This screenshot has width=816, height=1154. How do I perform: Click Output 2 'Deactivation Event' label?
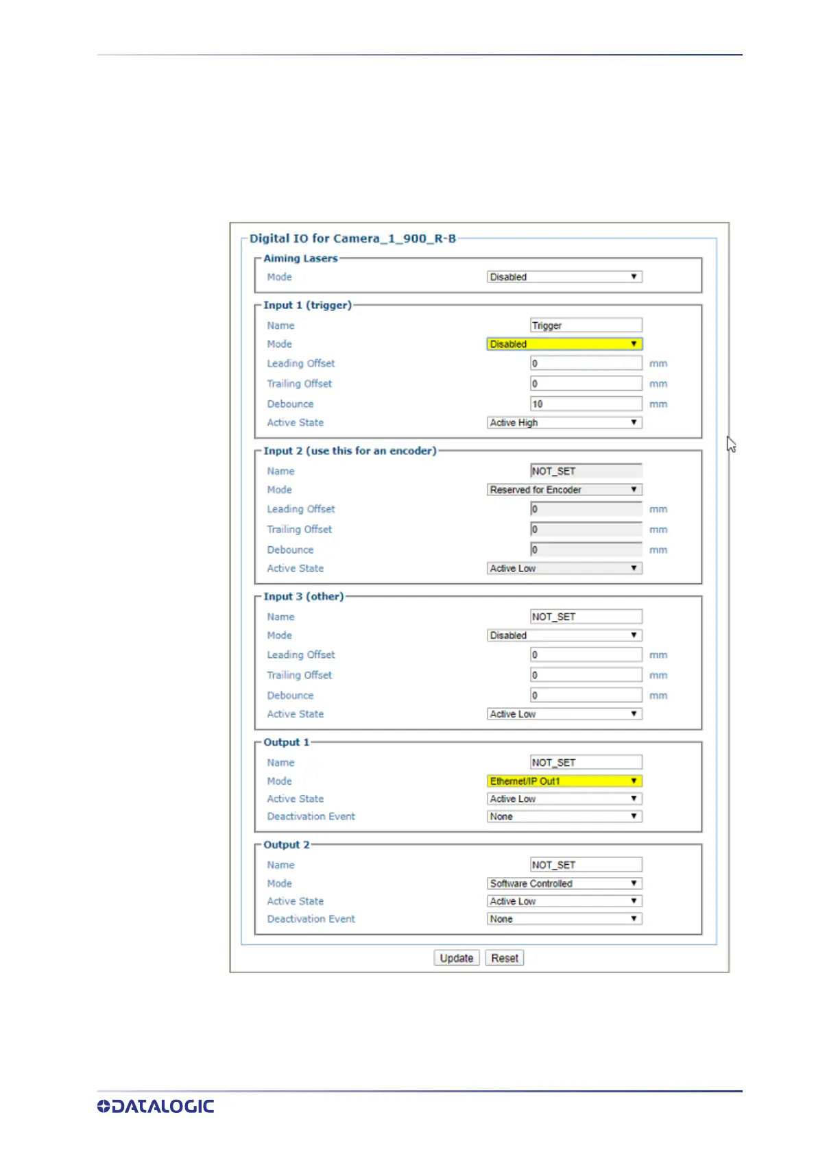point(311,919)
